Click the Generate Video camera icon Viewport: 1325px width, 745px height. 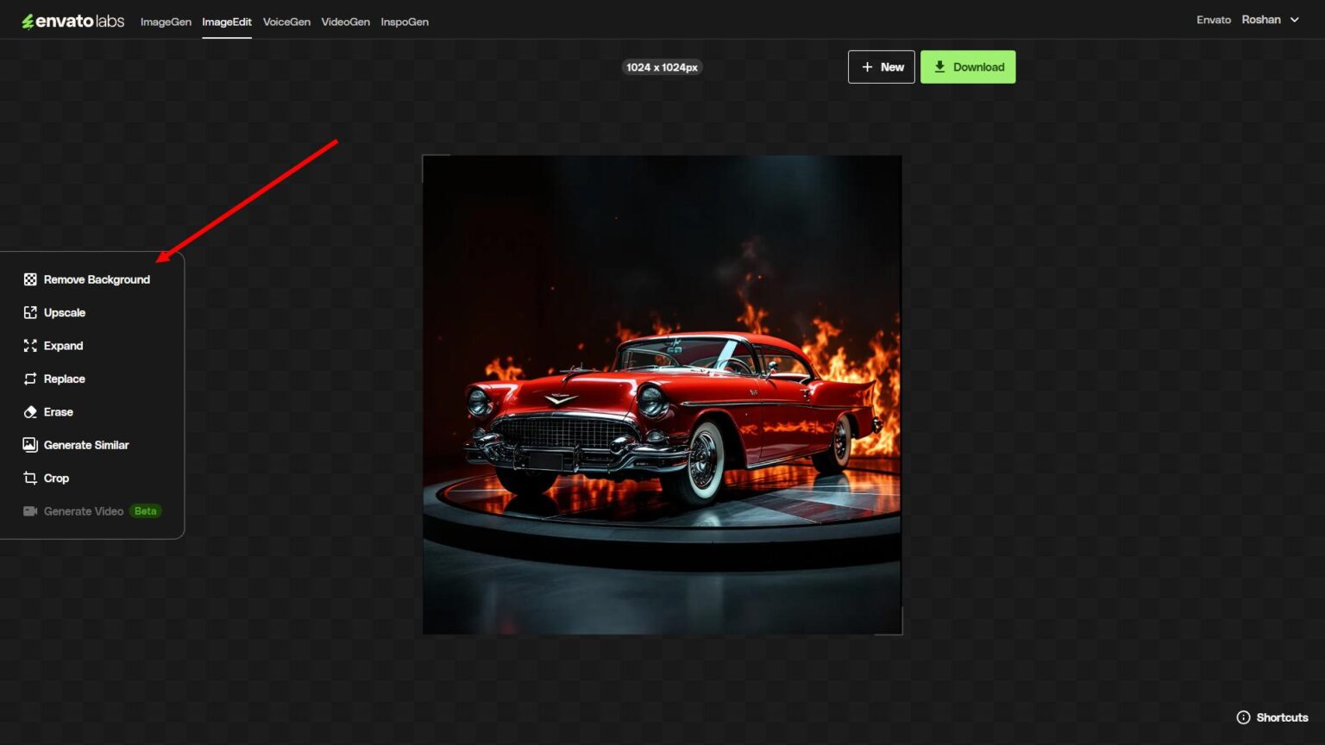tap(30, 510)
